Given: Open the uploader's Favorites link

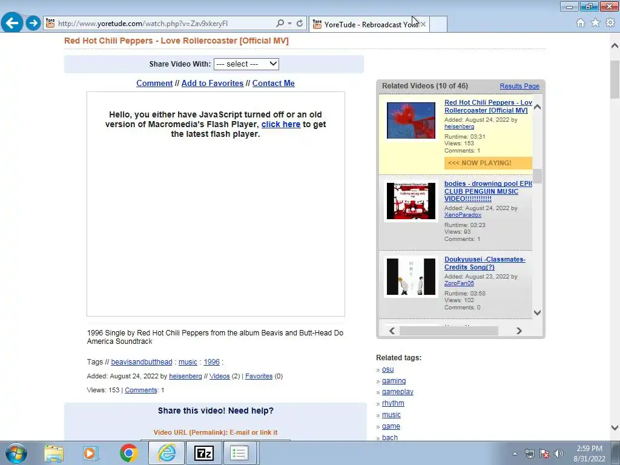Looking at the screenshot, I should [259, 376].
